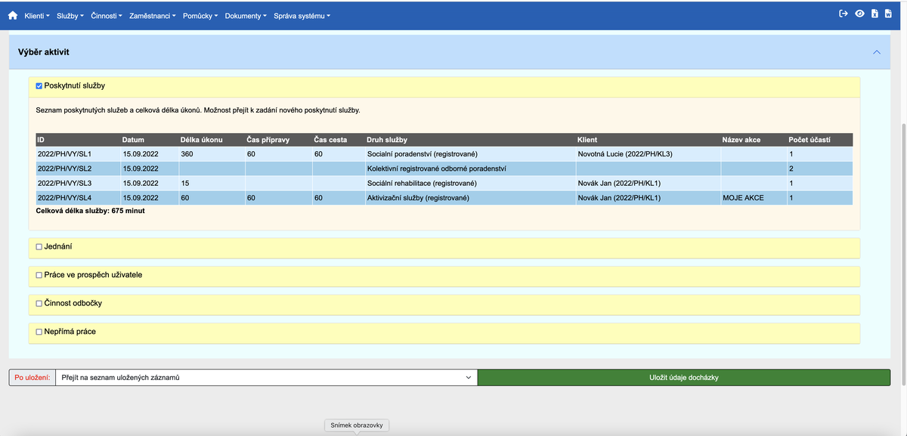Enable the Jednání checkbox
This screenshot has width=907, height=436.
coord(39,247)
